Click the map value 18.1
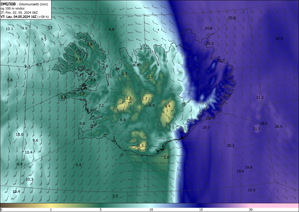This screenshot has width=299, height=212. pyautogui.click(x=264, y=123)
